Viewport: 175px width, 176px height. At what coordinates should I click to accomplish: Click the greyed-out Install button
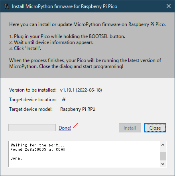130,128
